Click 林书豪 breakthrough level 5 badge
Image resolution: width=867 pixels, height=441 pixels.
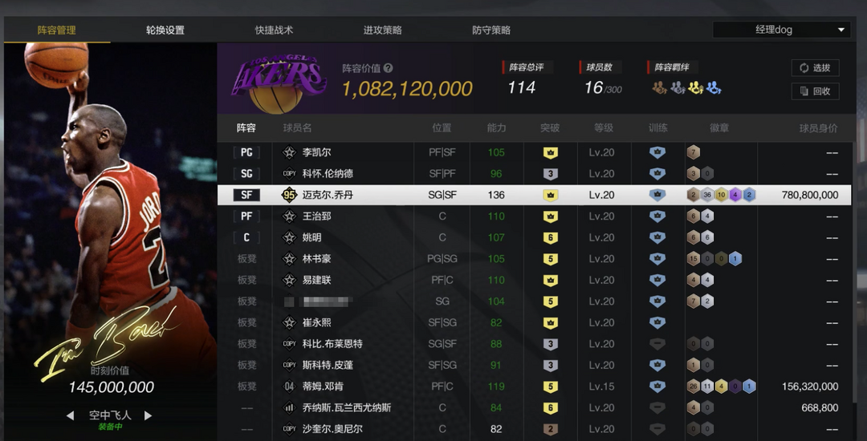[550, 259]
